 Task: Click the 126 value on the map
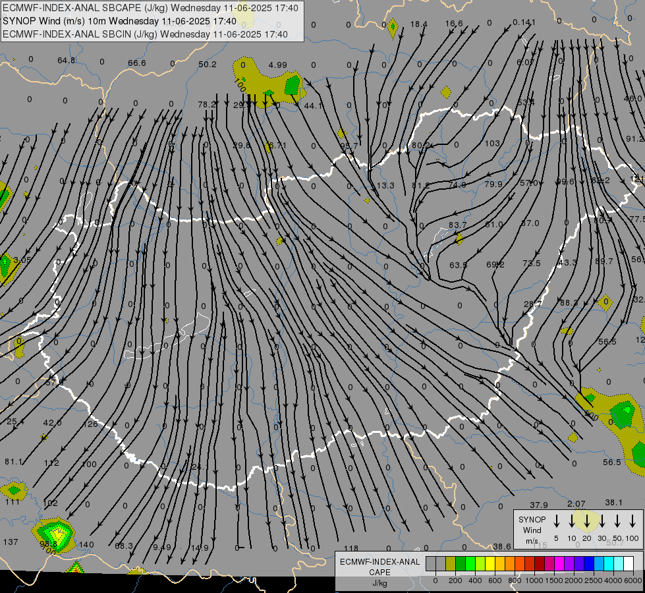pos(90,424)
